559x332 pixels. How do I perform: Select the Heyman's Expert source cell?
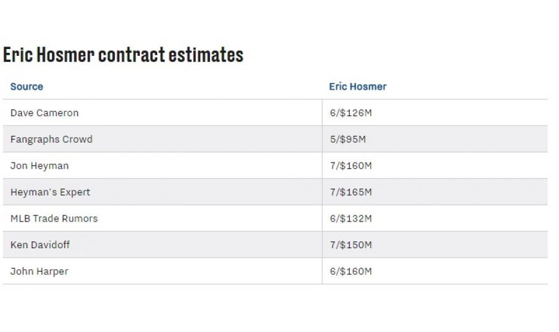click(50, 192)
